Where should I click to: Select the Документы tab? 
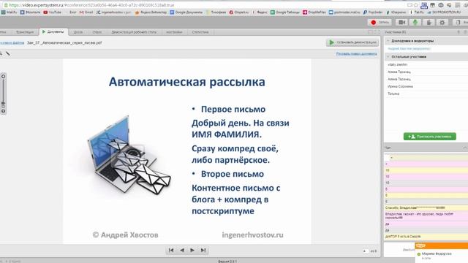click(53, 31)
